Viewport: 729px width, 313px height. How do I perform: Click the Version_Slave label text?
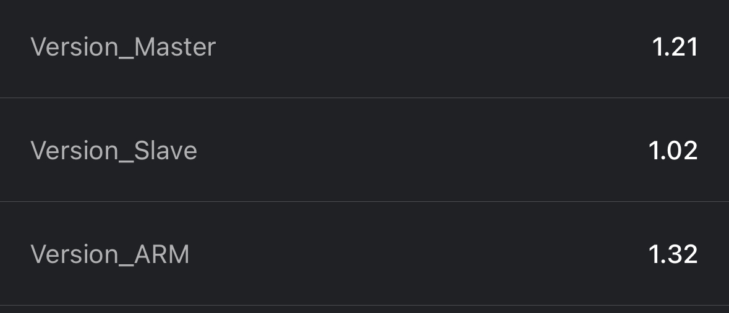[114, 151]
